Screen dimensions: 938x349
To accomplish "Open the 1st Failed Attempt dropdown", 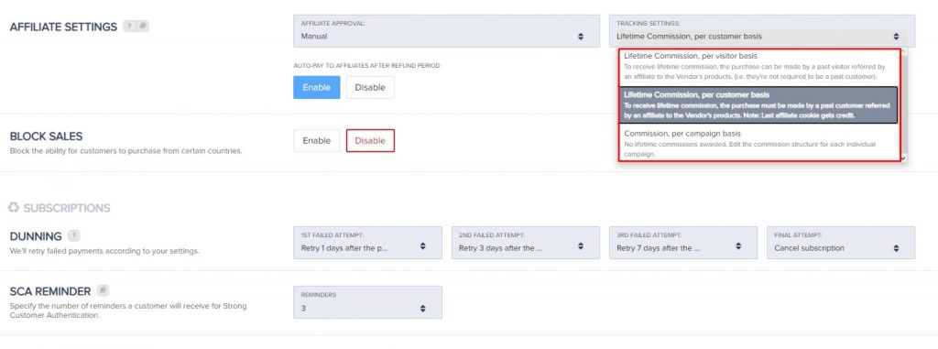I will click(367, 243).
